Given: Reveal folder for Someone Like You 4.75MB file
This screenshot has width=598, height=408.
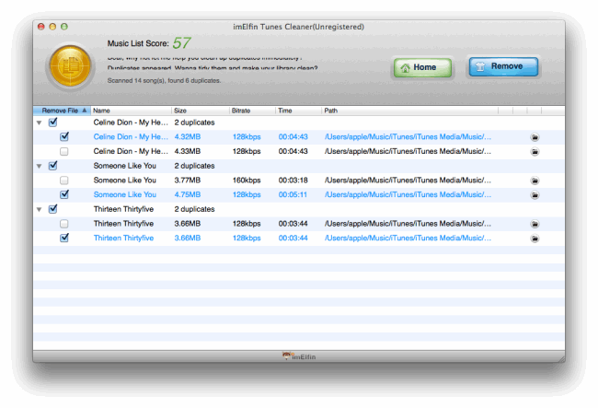Looking at the screenshot, I should coord(535,195).
